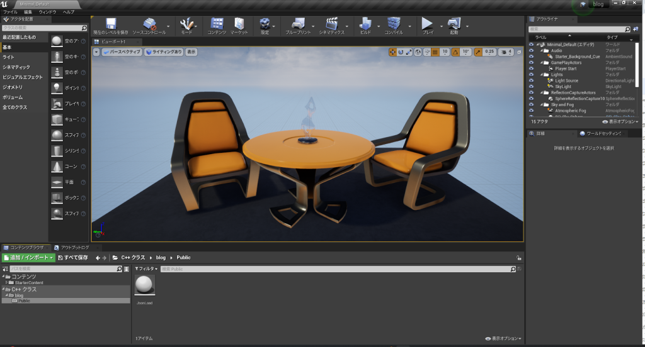Save the current level with the floppy disk icon
645x347 pixels.
point(110,24)
